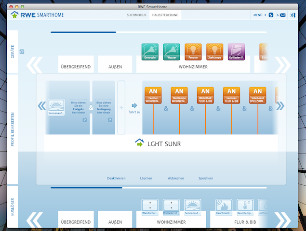Click the Raumtemperatur trigger icon
Viewport: 306px width, 231px height.
245,207
